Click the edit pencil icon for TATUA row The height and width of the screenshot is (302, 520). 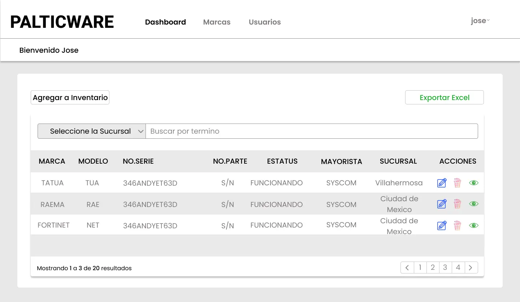click(442, 183)
